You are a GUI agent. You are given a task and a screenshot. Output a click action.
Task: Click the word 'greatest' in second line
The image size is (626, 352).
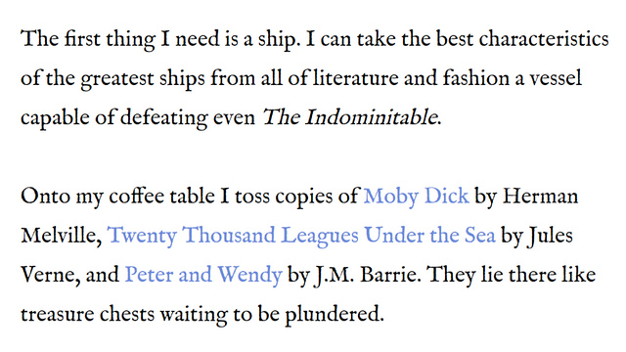(116, 78)
